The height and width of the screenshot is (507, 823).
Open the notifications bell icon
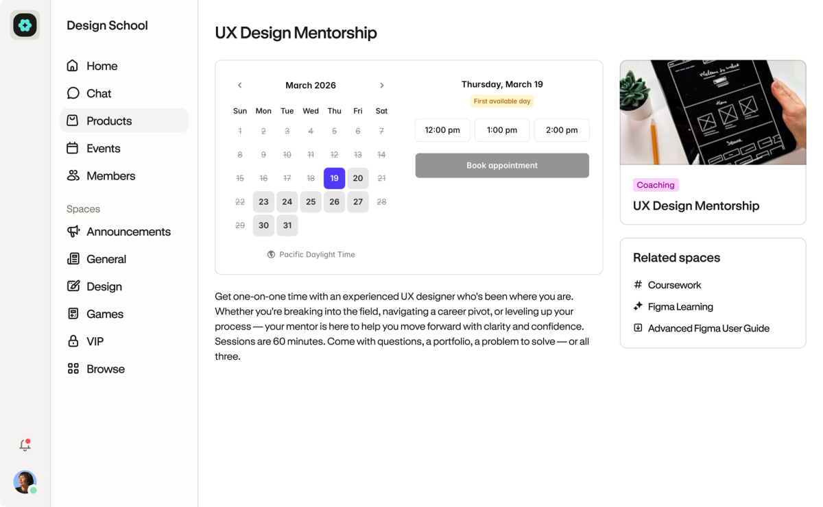(x=25, y=445)
